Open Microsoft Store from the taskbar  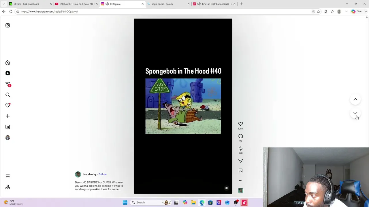[210, 202]
